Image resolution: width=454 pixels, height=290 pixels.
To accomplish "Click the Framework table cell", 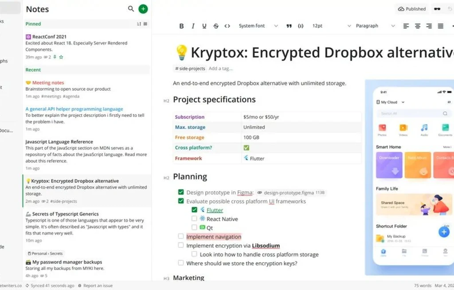I will pos(207,158).
